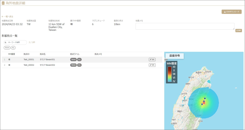Screen dimensions: 245x130
Task: Toggle the ALL filter tag under search
Action: click(x=13, y=48)
